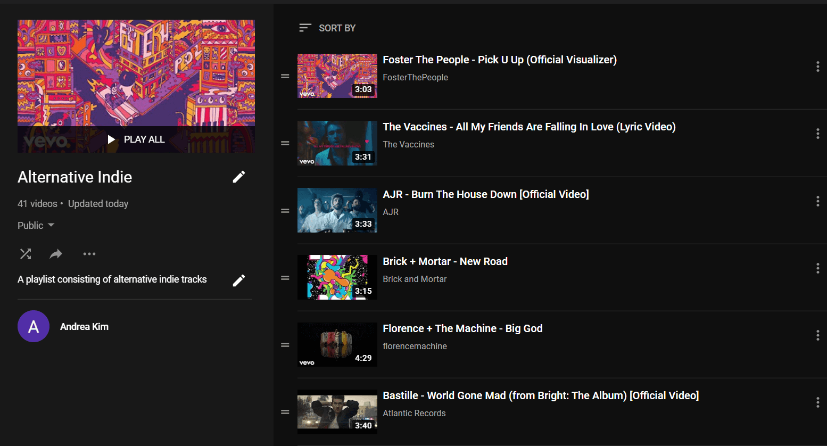Image resolution: width=827 pixels, height=446 pixels.
Task: Open Bastille - World Gone Mad title
Action: [x=541, y=395]
